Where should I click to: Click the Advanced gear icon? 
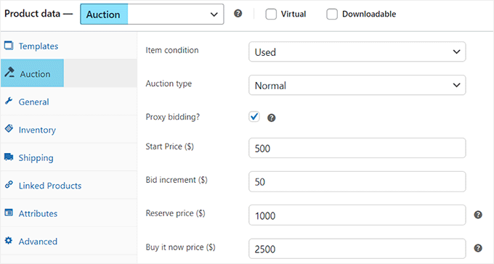click(x=9, y=241)
